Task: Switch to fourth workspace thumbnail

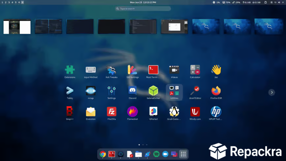Action: (111, 26)
